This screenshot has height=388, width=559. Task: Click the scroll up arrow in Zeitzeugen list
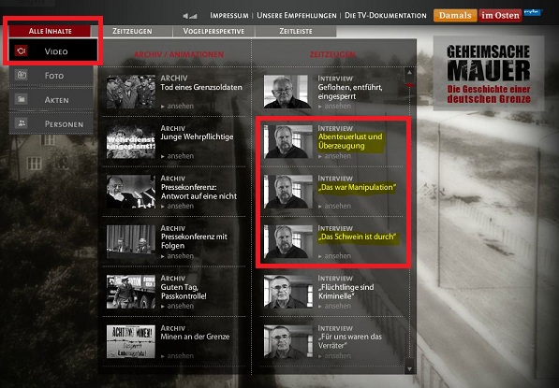[409, 73]
